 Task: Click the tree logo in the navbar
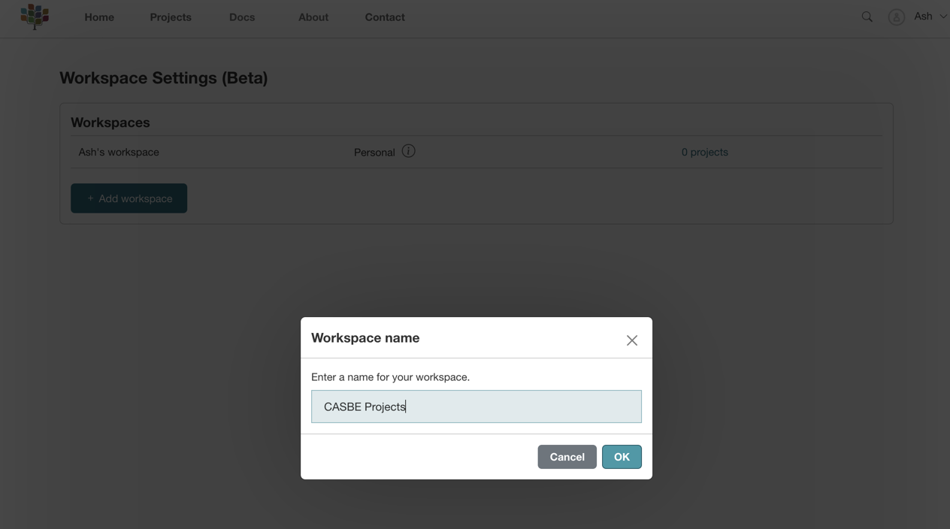click(x=35, y=16)
